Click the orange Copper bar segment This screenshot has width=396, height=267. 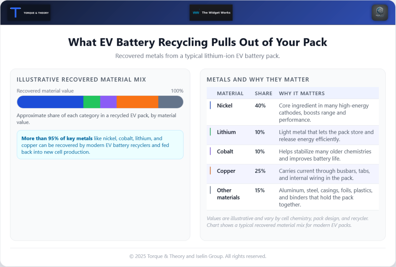pos(137,102)
